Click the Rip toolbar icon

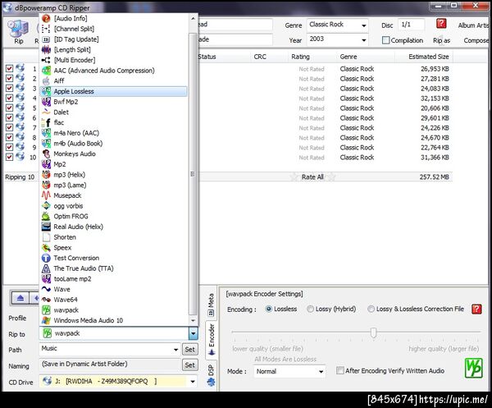[x=18, y=28]
